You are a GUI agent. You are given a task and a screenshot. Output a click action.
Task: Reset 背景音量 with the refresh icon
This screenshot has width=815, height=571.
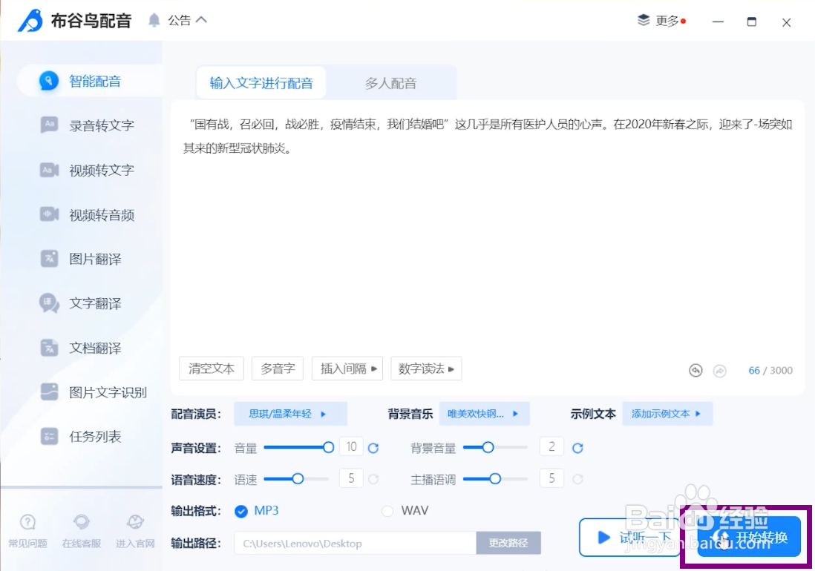[577, 448]
